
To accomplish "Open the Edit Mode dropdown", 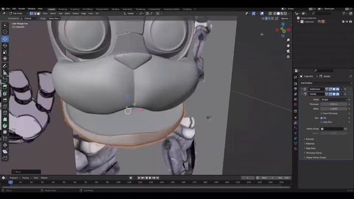I will [x=18, y=13].
